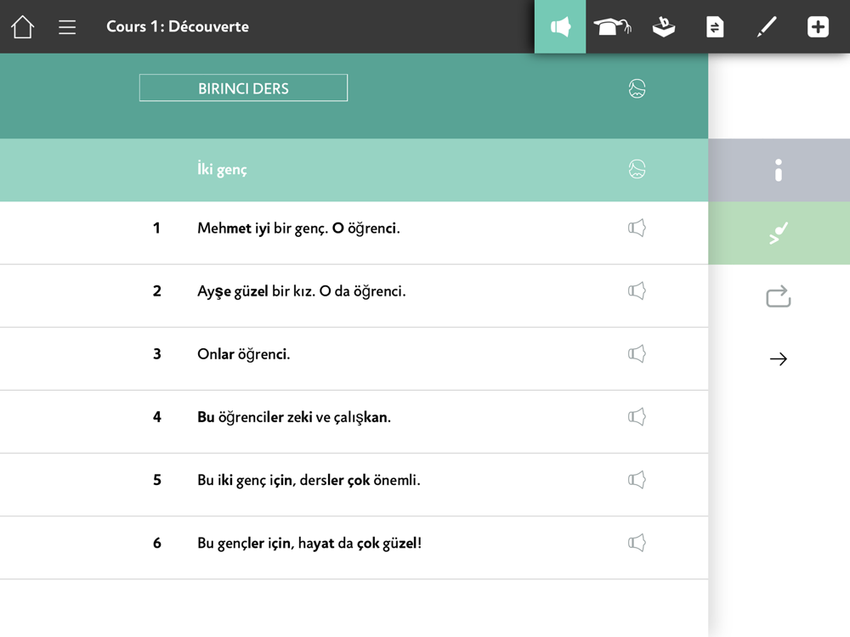Open the document translation swap icon

tap(715, 26)
